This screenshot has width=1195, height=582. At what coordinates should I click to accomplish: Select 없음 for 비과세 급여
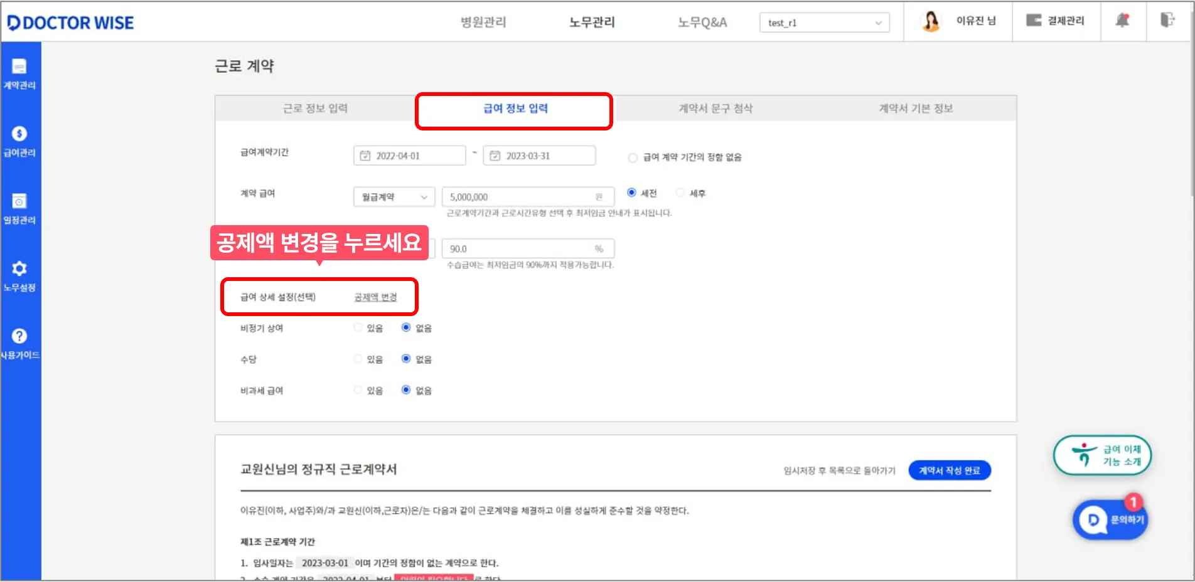(x=406, y=390)
